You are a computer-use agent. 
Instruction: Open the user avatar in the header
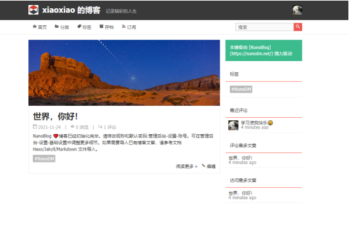(x=297, y=10)
